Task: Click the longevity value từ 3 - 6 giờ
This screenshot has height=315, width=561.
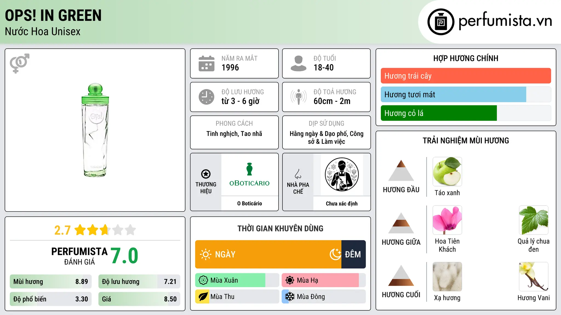Action: pos(240,101)
